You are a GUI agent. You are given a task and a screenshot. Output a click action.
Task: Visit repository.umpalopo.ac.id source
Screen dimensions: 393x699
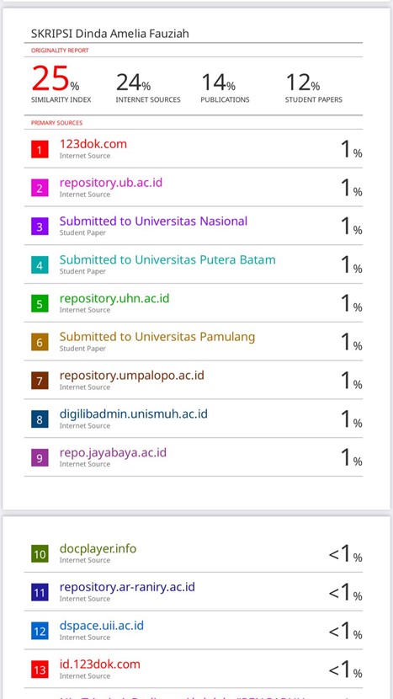(x=132, y=376)
